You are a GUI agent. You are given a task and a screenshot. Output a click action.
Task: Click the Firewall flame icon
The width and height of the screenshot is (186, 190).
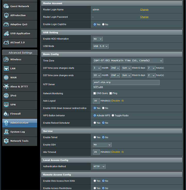pos(6,114)
